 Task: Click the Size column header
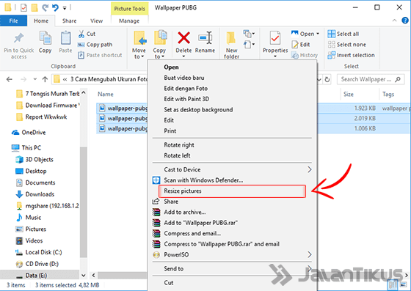(349, 95)
